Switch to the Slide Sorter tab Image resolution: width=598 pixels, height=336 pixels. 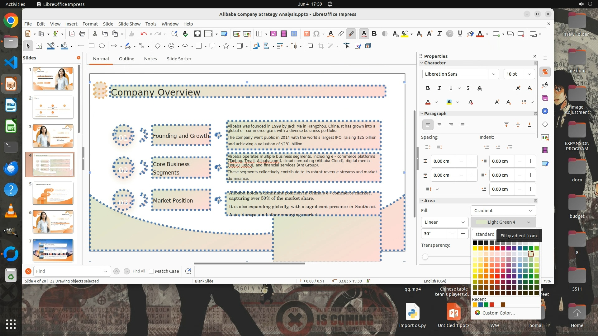pyautogui.click(x=179, y=59)
